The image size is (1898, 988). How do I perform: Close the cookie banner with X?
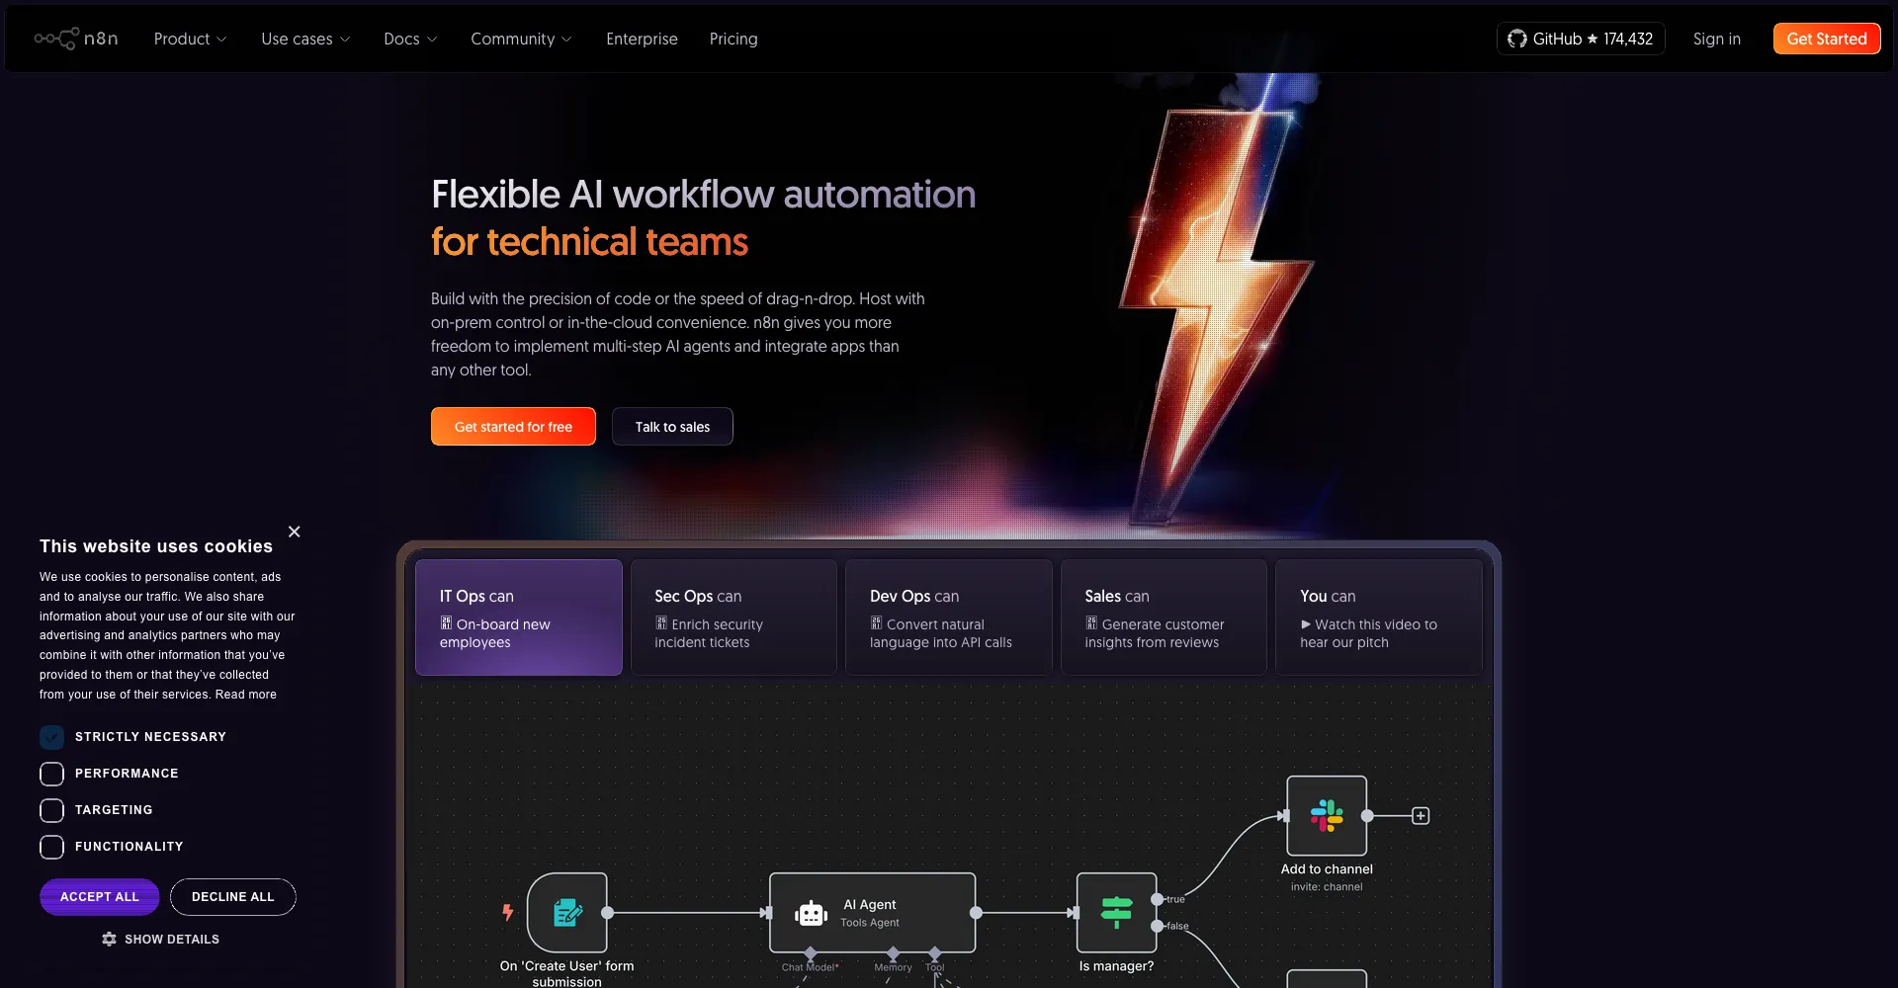click(294, 532)
